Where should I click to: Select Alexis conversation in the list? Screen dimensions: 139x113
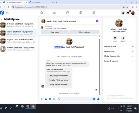(x=18, y=33)
